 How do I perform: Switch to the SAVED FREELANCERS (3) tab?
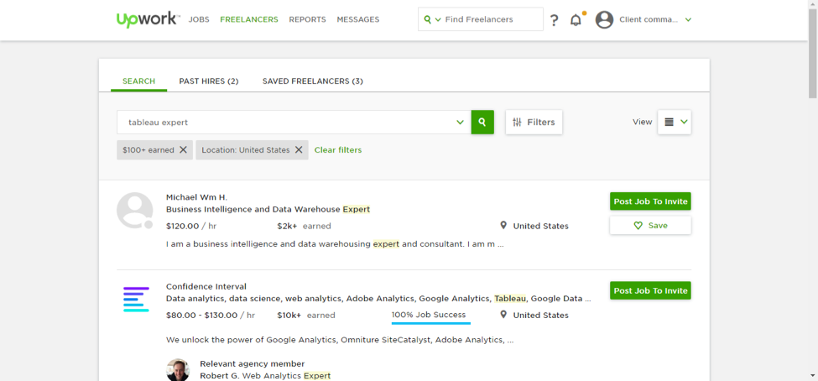312,81
